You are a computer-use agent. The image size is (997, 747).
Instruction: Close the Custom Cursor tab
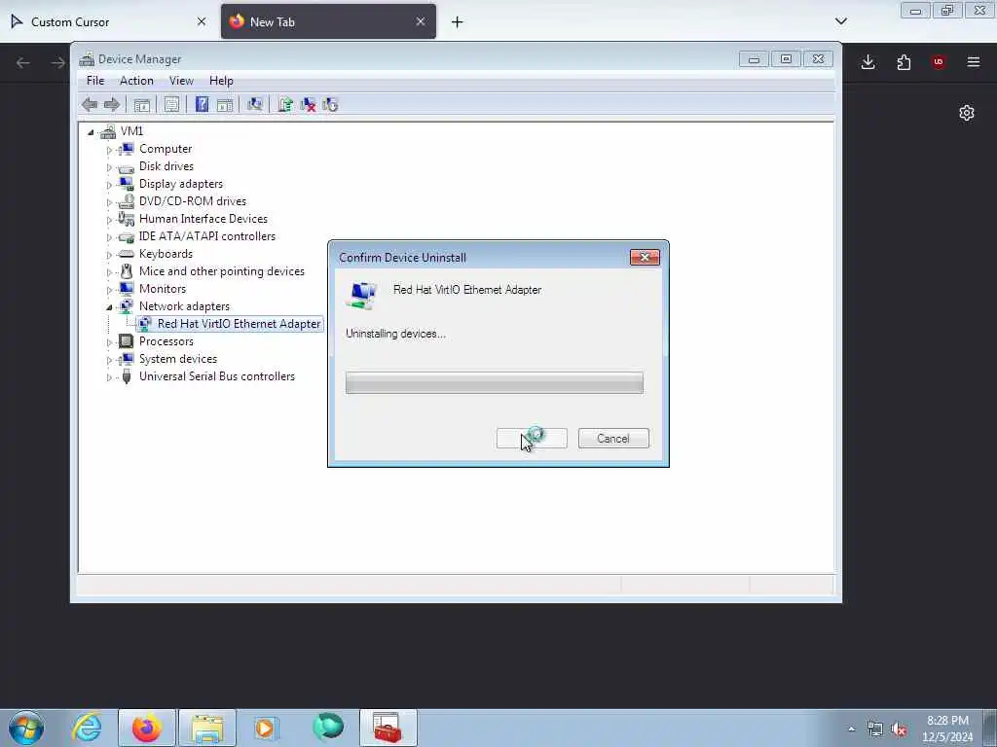pos(202,21)
